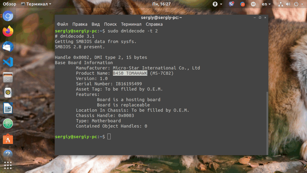Open the Поиск menu

pos(110,24)
